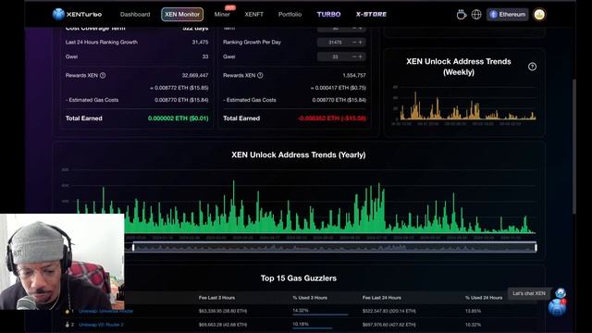
Task: Click the XEN Unlock Address Trends (Yearly) title
Action: click(x=298, y=154)
